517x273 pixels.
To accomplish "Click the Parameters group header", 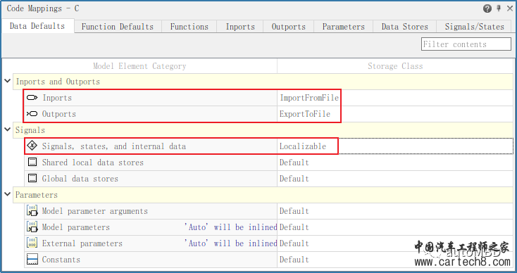I will point(263,195).
